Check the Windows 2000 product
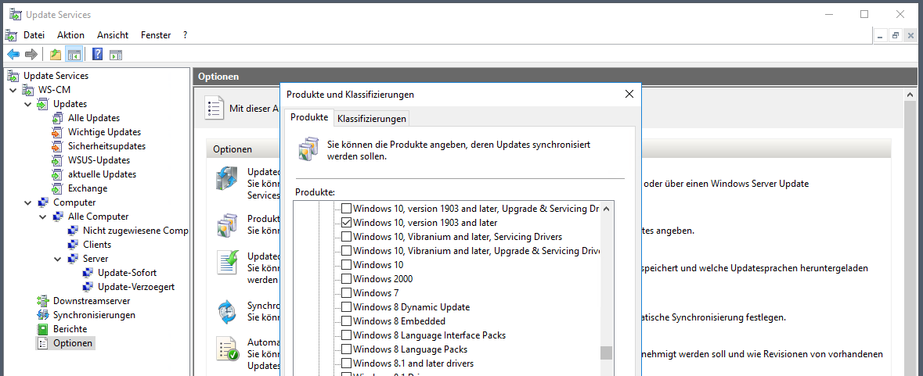Screen dimensions: 923x376 pos(347,279)
